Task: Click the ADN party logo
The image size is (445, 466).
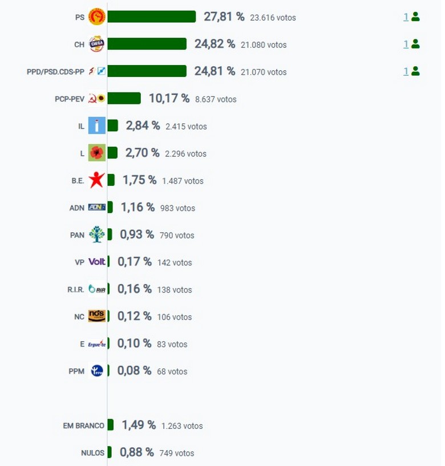Action: click(97, 208)
